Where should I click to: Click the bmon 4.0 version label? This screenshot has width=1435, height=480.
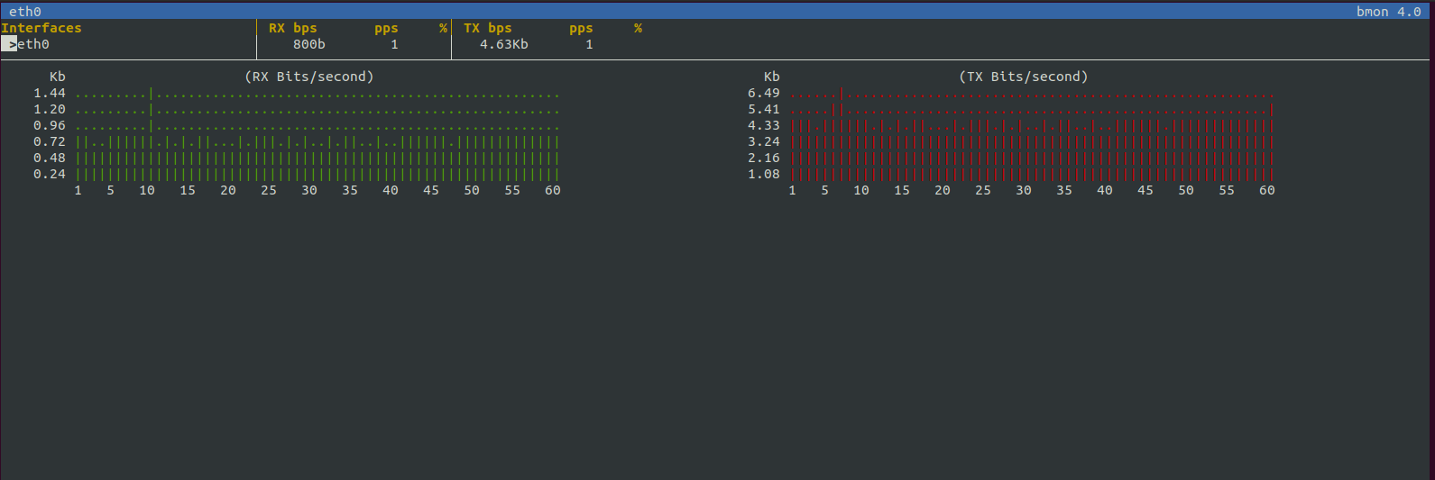coord(1389,12)
